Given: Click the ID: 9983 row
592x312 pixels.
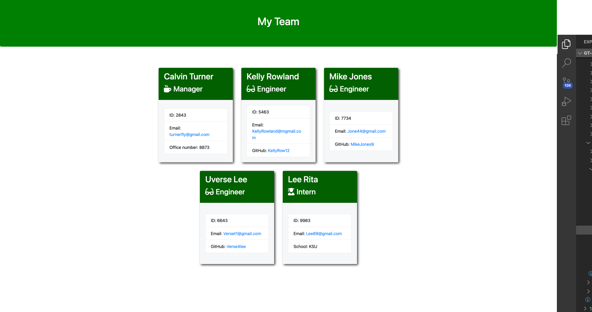Looking at the screenshot, I should tap(320, 220).
